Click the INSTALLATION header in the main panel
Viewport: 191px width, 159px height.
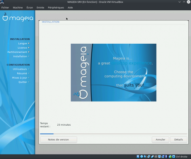(x=50, y=22)
